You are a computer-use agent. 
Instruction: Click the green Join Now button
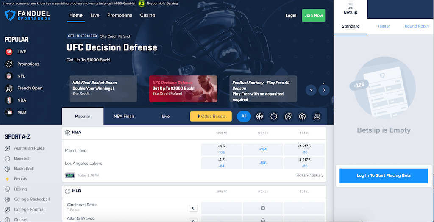click(314, 16)
